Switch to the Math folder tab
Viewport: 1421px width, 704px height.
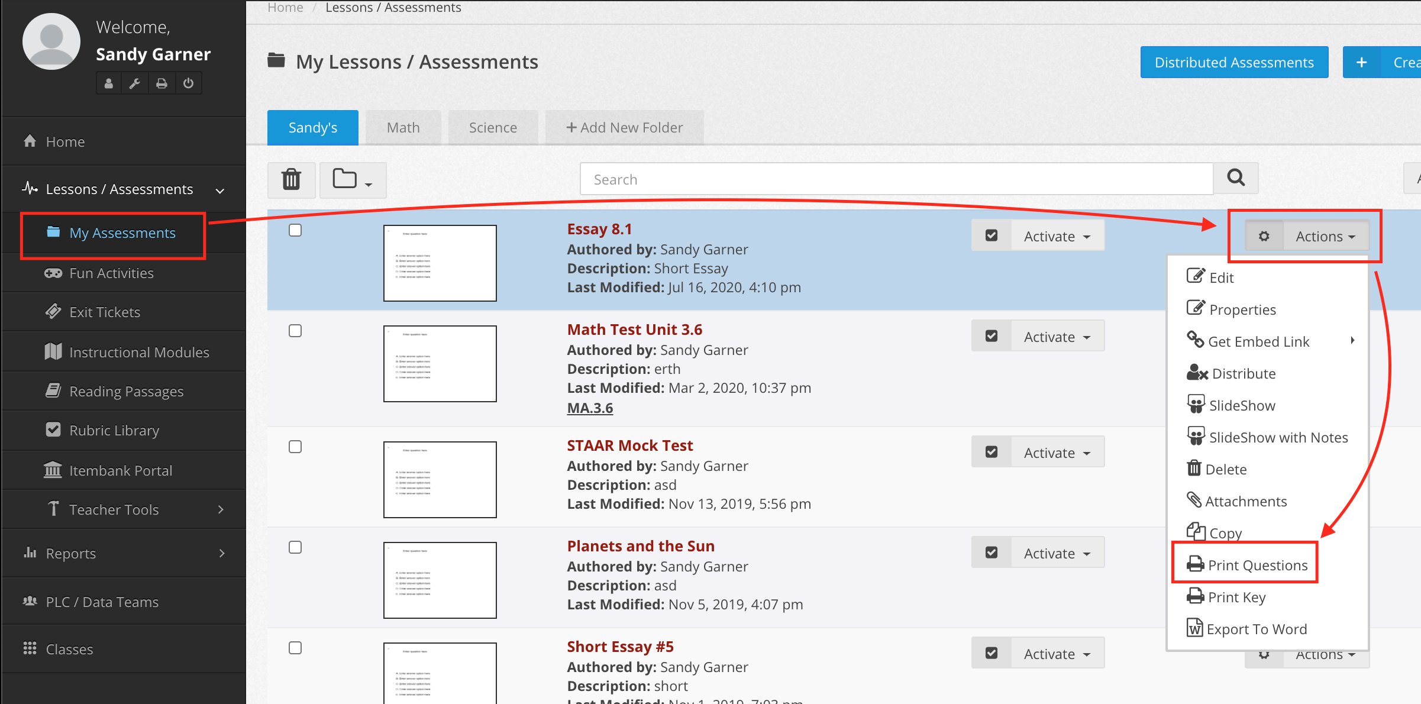pyautogui.click(x=403, y=127)
